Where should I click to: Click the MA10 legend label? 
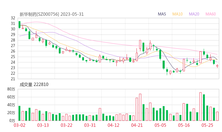(177, 14)
